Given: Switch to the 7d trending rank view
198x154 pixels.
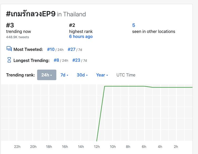Looking at the screenshot, I should click(x=64, y=75).
